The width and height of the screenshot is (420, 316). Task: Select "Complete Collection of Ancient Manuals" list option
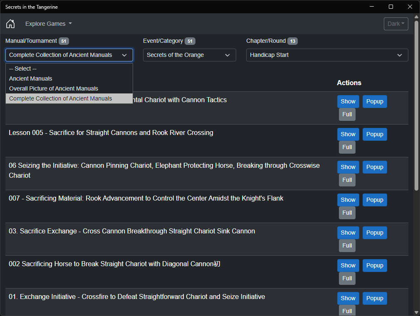tap(61, 98)
